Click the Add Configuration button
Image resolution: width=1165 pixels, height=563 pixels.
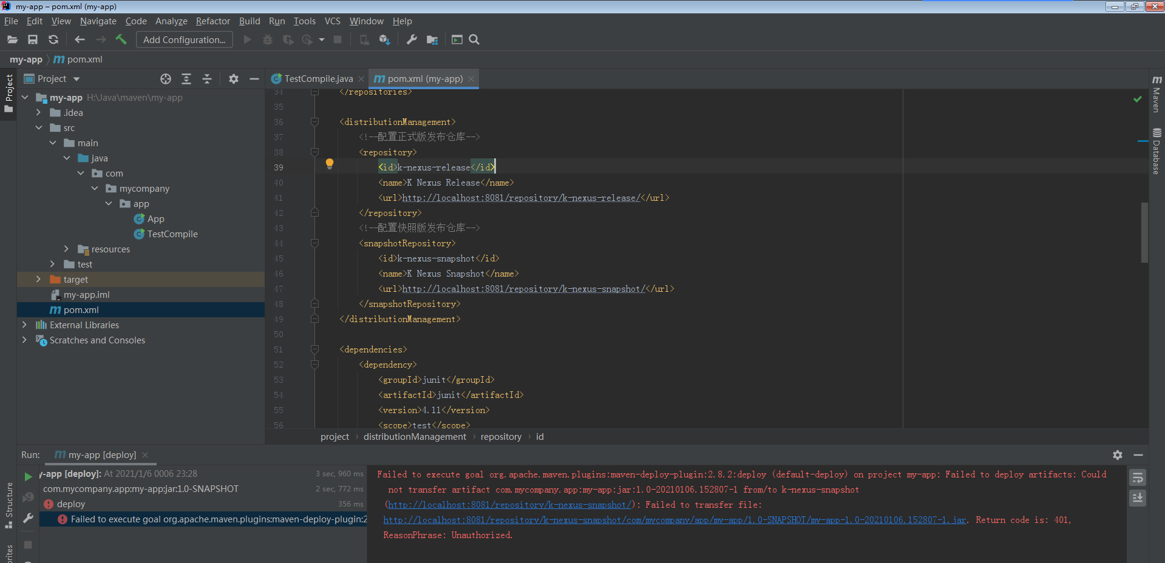pyautogui.click(x=184, y=40)
